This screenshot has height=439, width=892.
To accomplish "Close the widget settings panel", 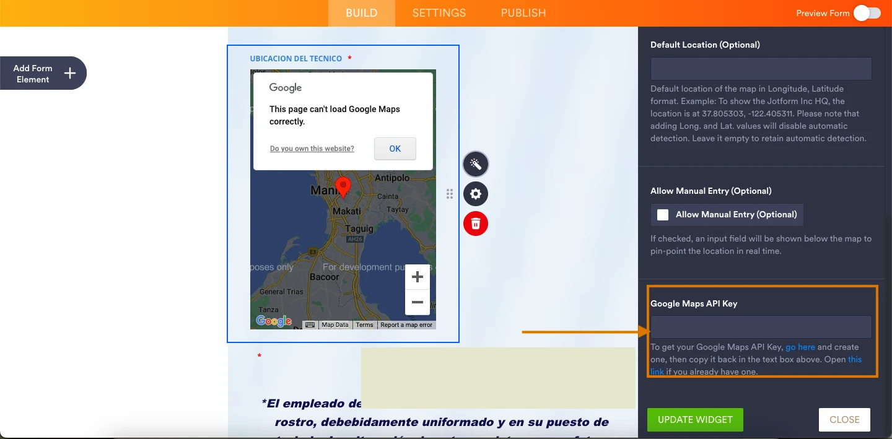I will point(844,419).
